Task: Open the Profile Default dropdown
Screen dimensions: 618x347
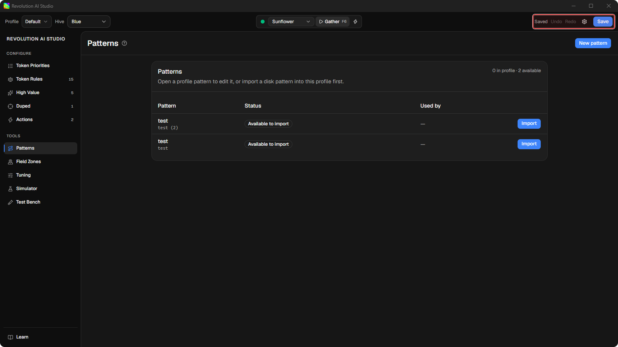Action: click(x=37, y=22)
